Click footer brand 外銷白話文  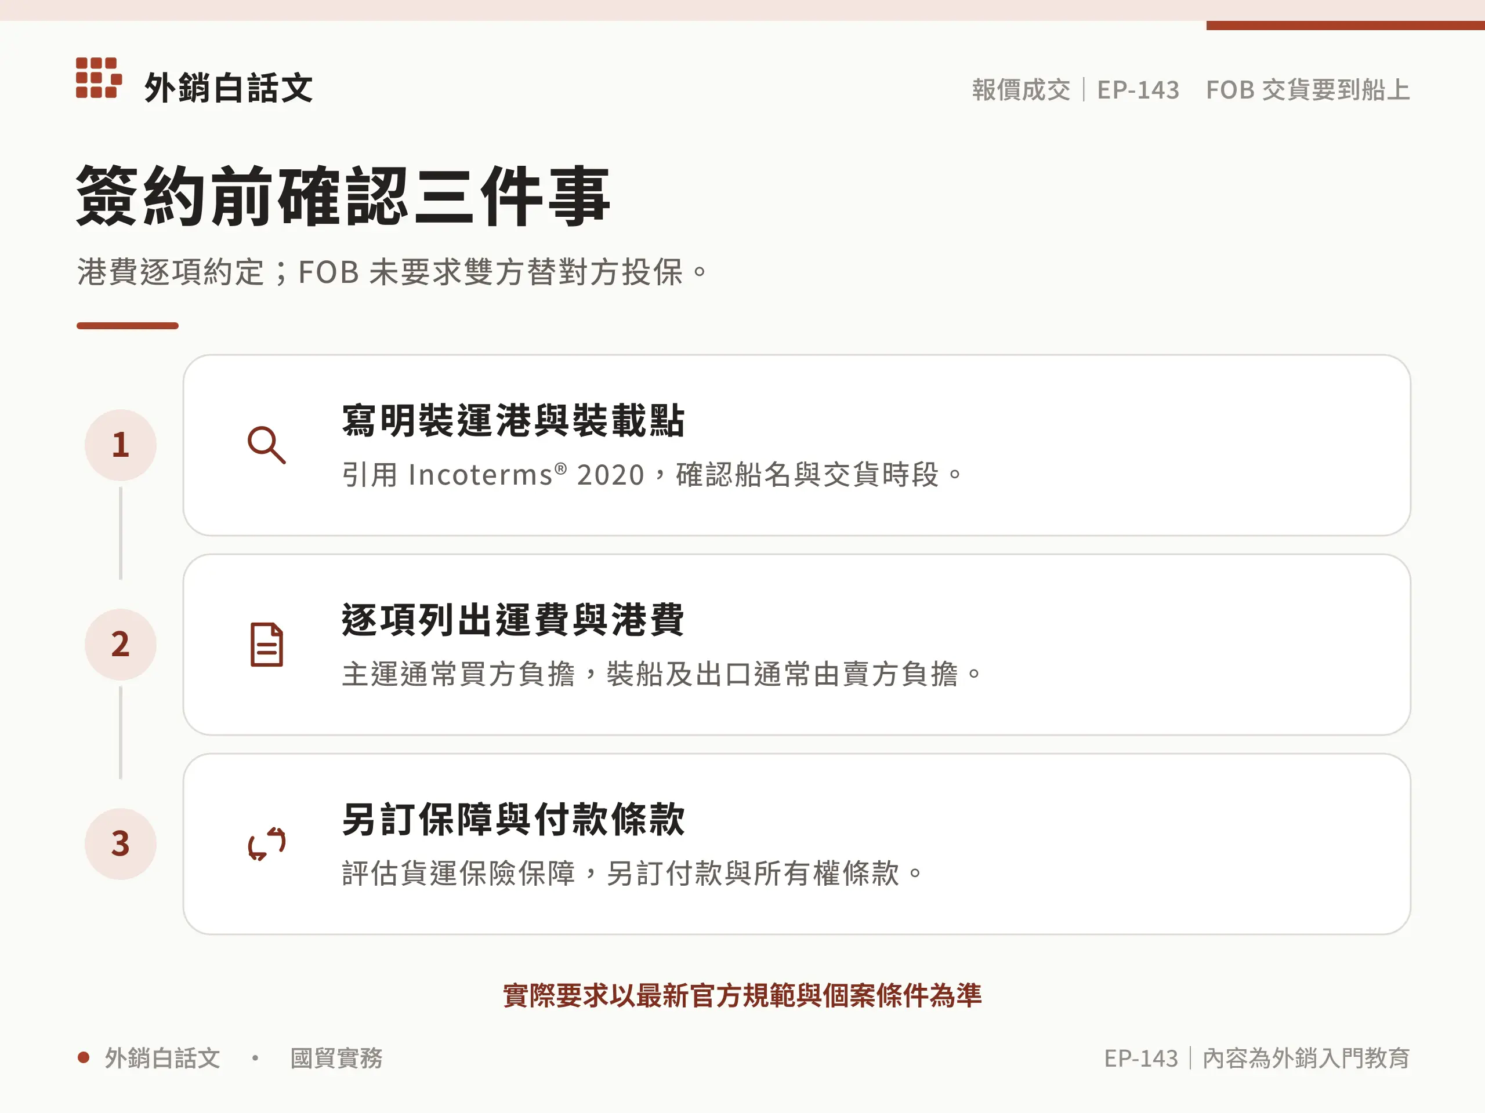tap(162, 1058)
